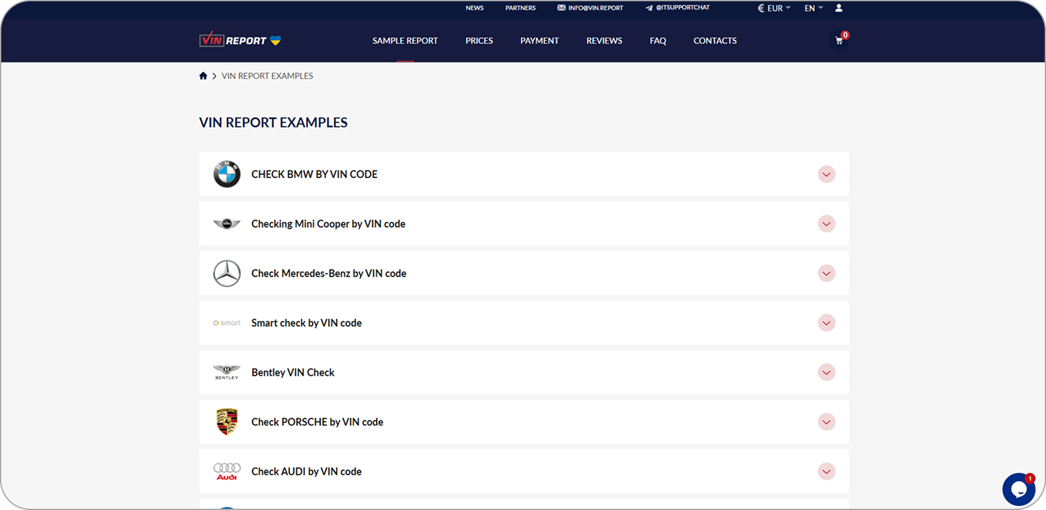Open the Prices menu item

point(479,40)
